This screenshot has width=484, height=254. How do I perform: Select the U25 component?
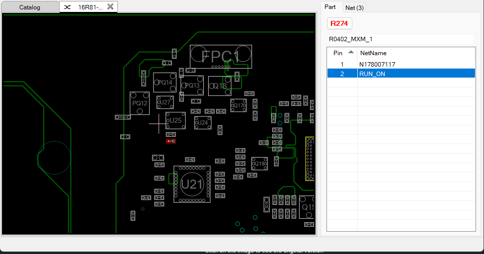(175, 120)
